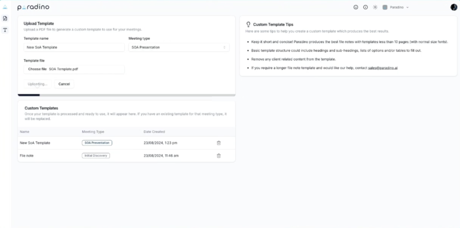Click the lightbulb Custom Template Tips icon
The width and height of the screenshot is (460, 228).
click(x=248, y=24)
